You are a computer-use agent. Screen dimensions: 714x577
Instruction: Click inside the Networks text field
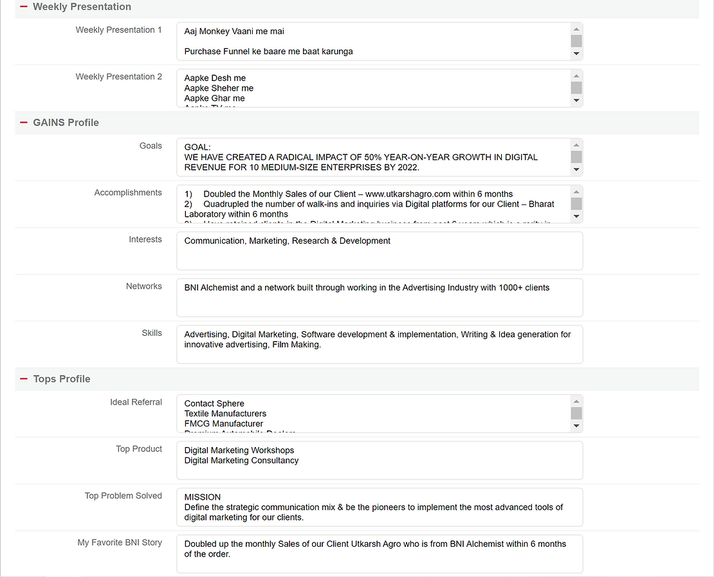click(x=380, y=298)
